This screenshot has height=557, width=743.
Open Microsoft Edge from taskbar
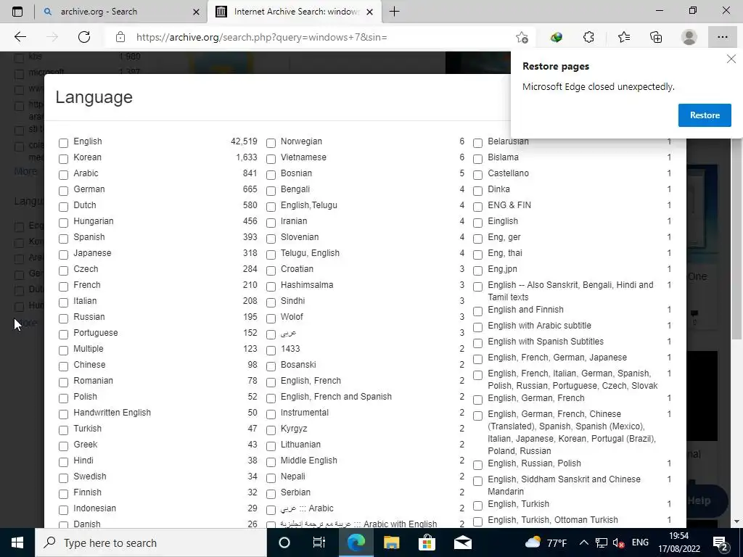point(356,542)
